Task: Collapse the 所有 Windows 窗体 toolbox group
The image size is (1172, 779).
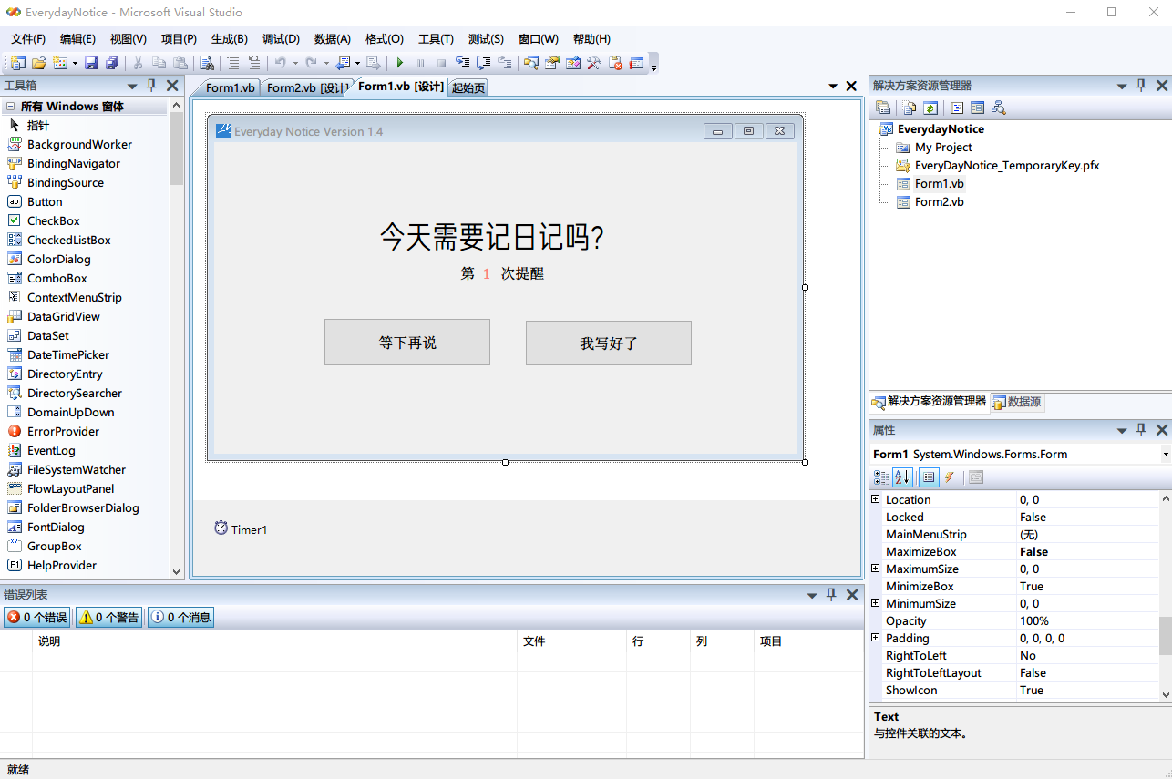Action: (10, 107)
